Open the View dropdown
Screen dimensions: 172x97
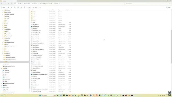tap(35, 7)
